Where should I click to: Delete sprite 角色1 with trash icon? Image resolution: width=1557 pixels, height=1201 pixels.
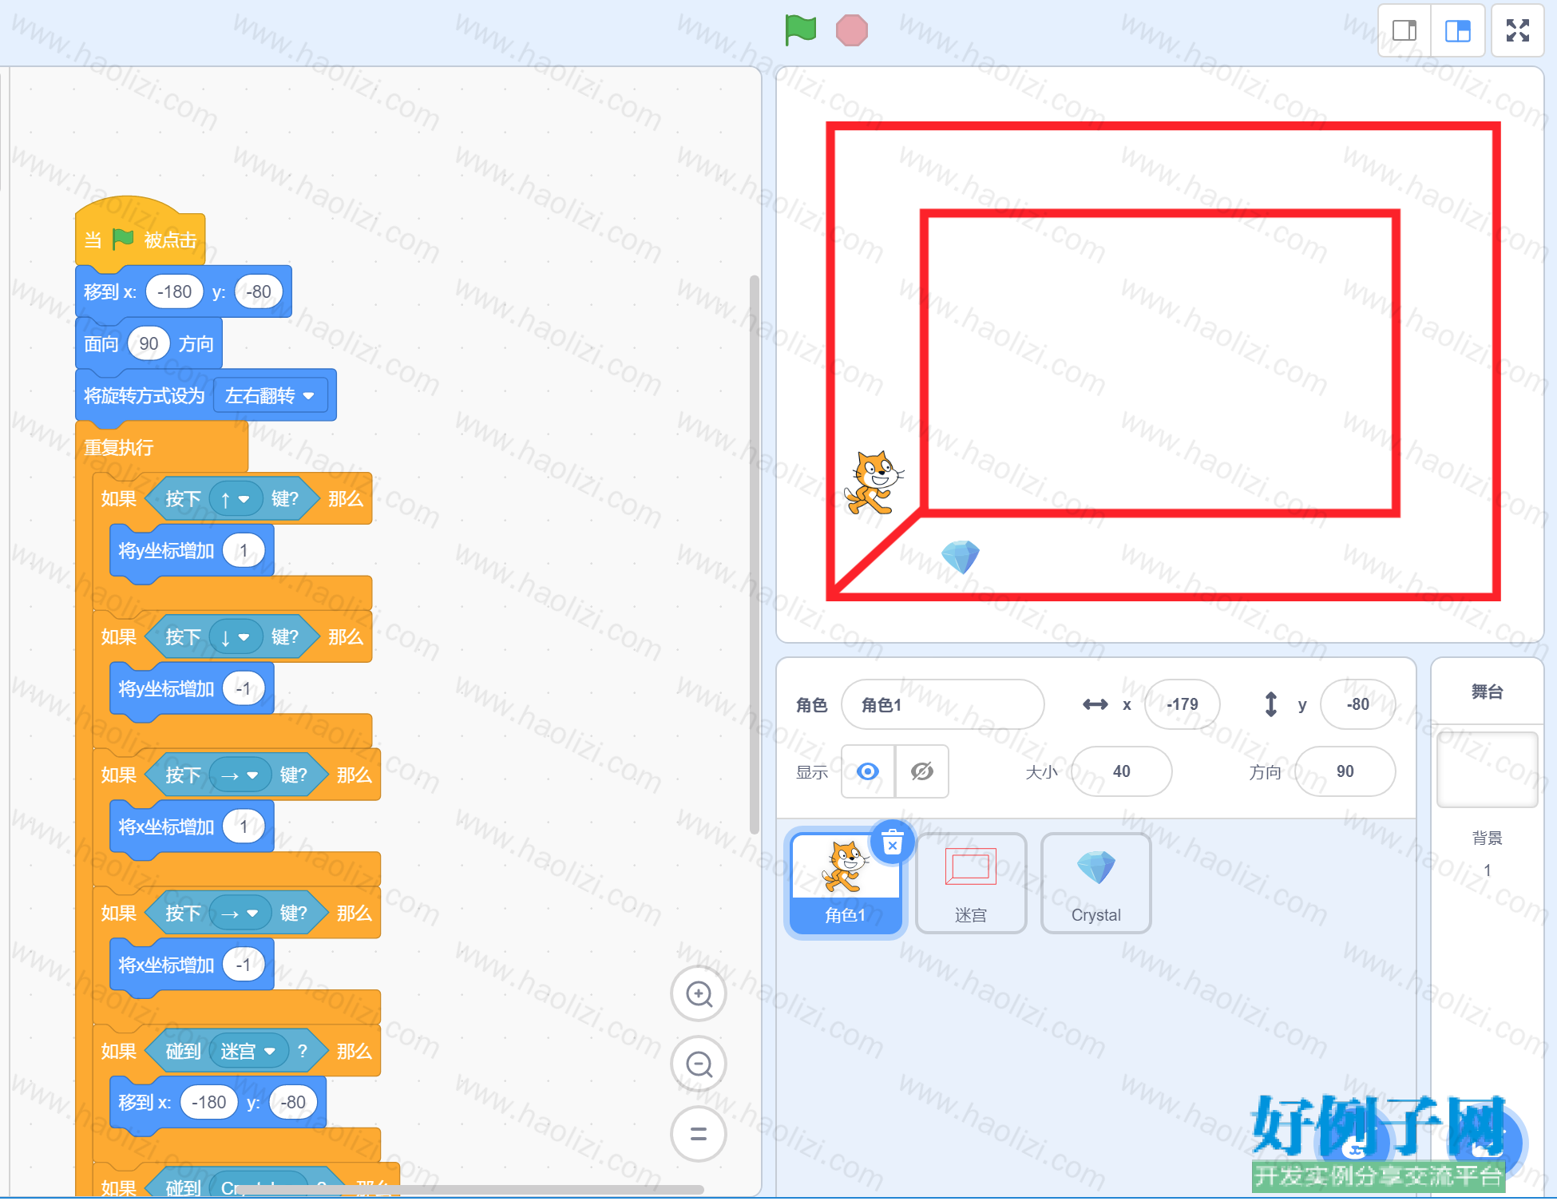pyautogui.click(x=893, y=842)
